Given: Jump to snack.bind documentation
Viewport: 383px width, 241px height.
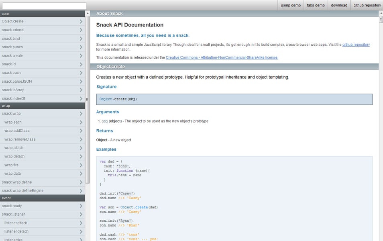Looking at the screenshot, I should click(43, 39).
